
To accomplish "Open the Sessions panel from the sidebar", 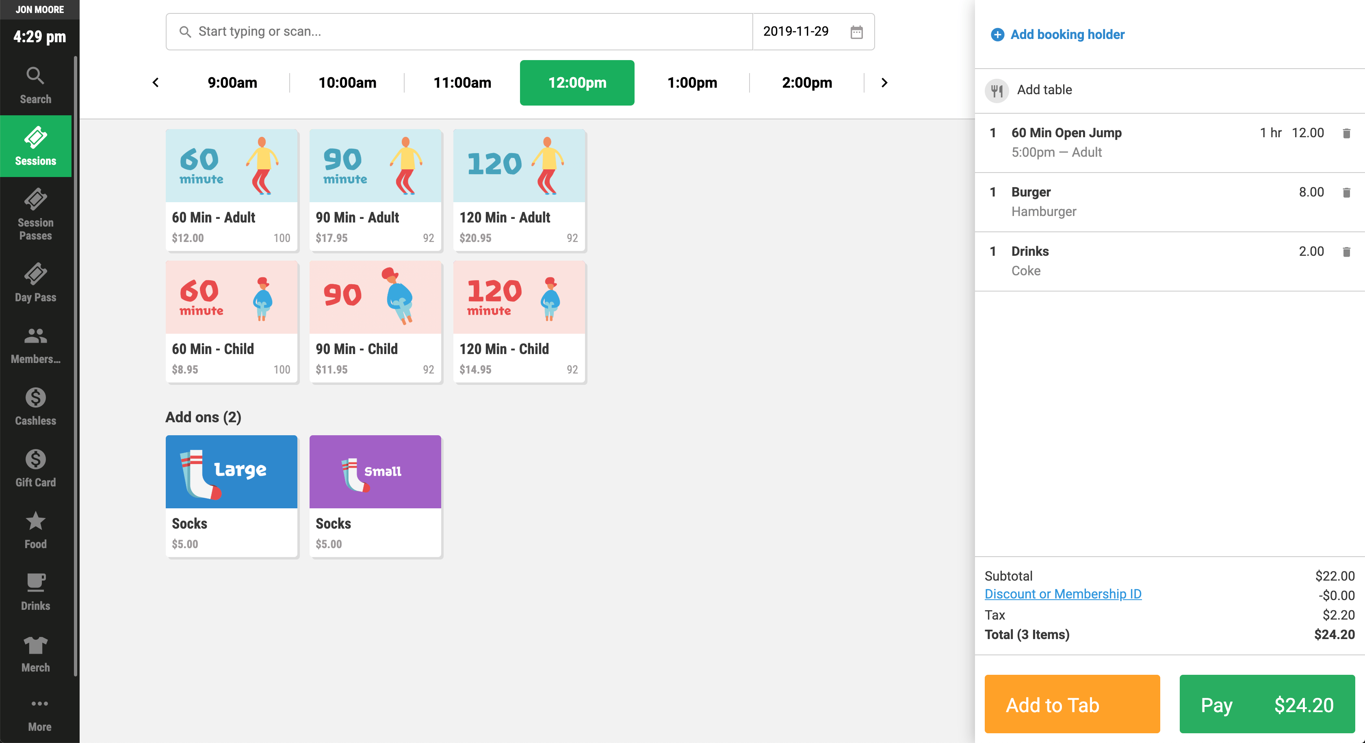I will click(x=35, y=146).
